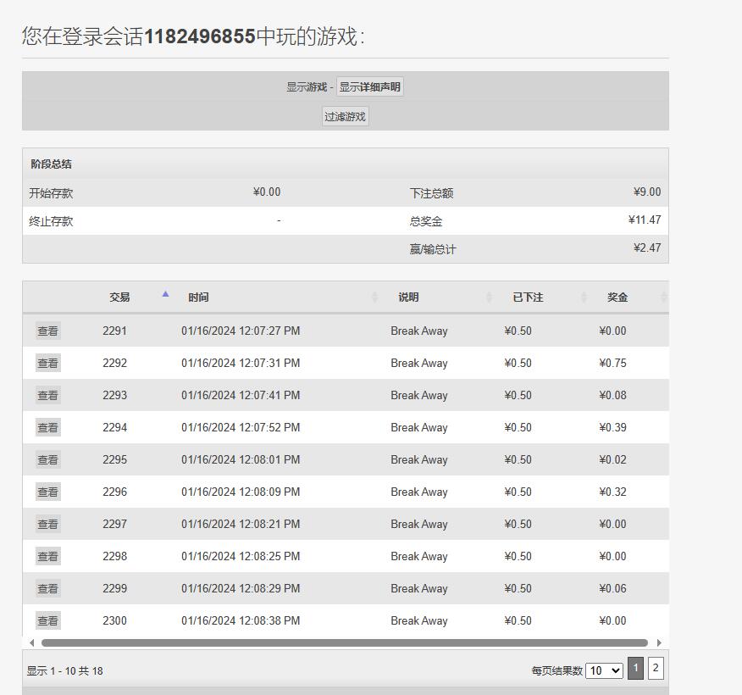Screen dimensions: 742x695
Task: Click the horizontal scrollbar right arrow
Action: click(659, 643)
